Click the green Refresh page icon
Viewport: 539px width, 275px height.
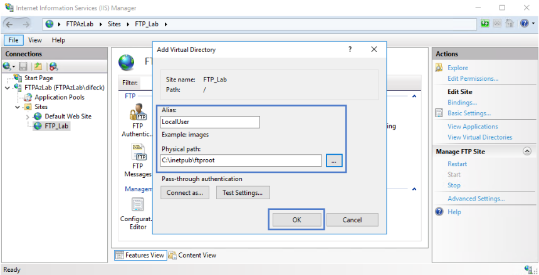484,24
